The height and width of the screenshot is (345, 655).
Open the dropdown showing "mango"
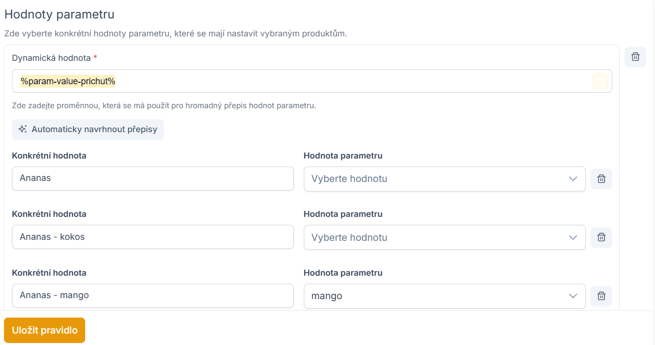(x=438, y=296)
